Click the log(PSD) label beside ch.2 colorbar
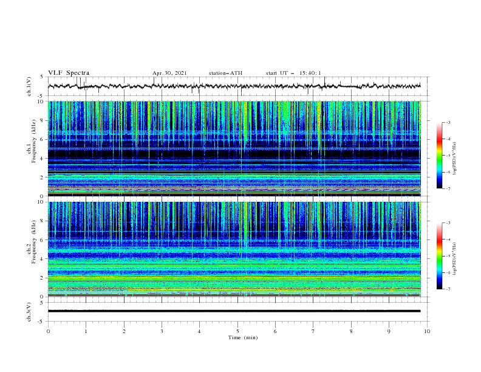The width and height of the screenshot is (481, 372). (454, 259)
